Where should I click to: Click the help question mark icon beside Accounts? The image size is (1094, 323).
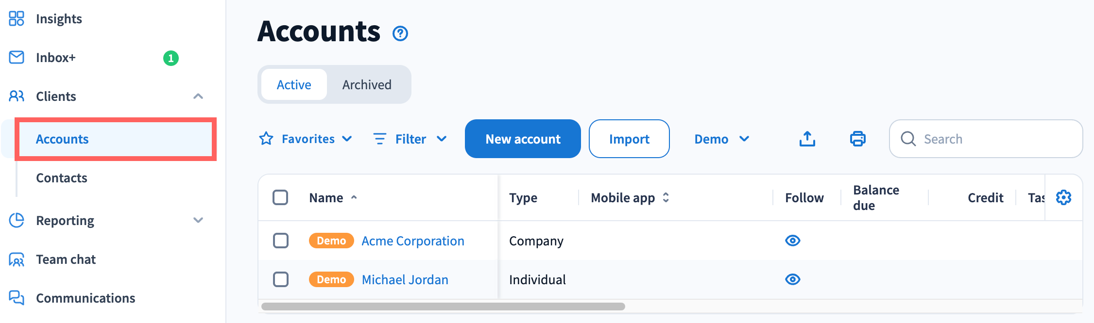click(x=400, y=33)
